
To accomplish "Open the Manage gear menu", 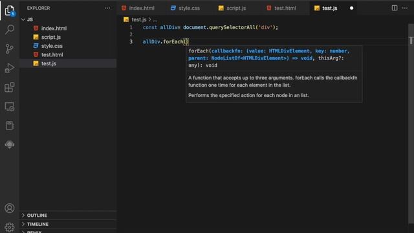I will (x=10, y=227).
